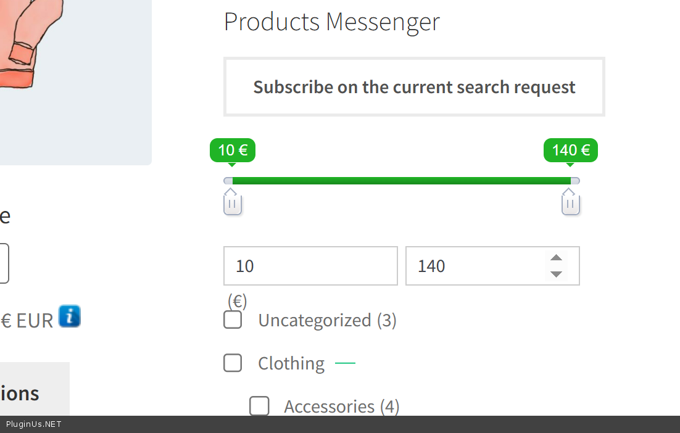Click the green price range track
The width and height of the screenshot is (680, 433).
coord(401,181)
